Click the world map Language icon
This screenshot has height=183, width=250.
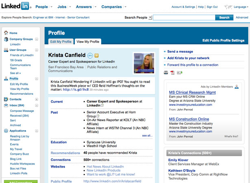point(228,7)
